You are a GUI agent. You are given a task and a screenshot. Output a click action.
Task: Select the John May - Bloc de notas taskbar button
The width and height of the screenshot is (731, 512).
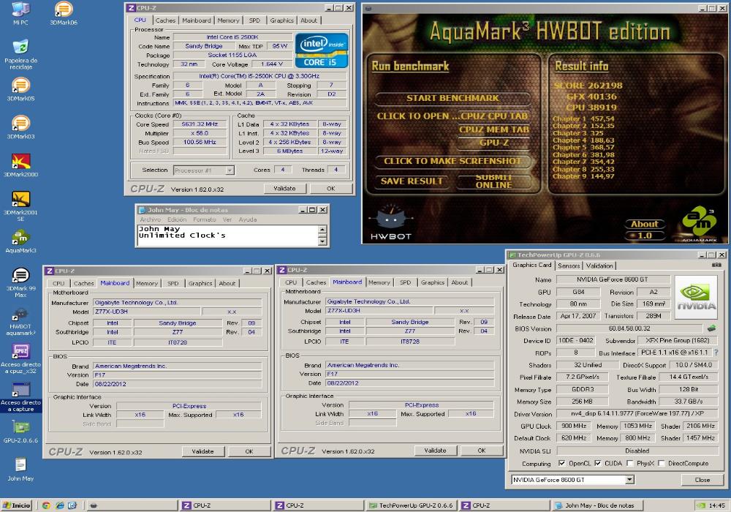click(597, 505)
